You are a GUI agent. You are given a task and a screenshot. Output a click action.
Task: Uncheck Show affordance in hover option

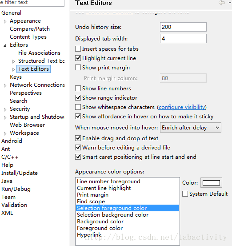(x=78, y=117)
